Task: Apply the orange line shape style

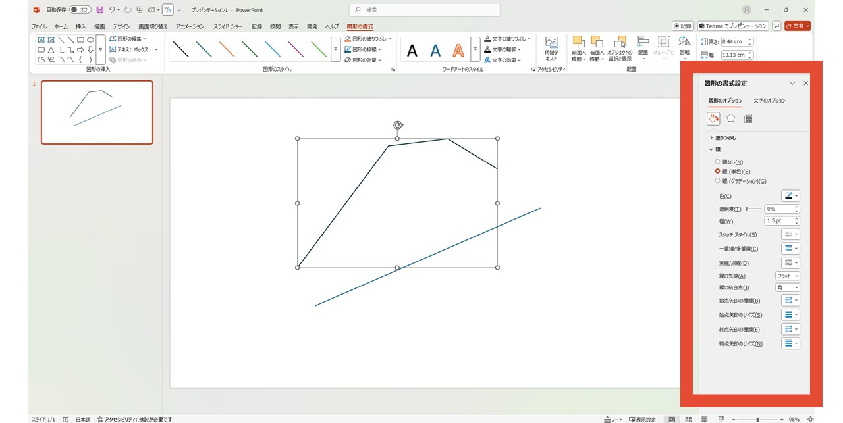Action: point(227,49)
